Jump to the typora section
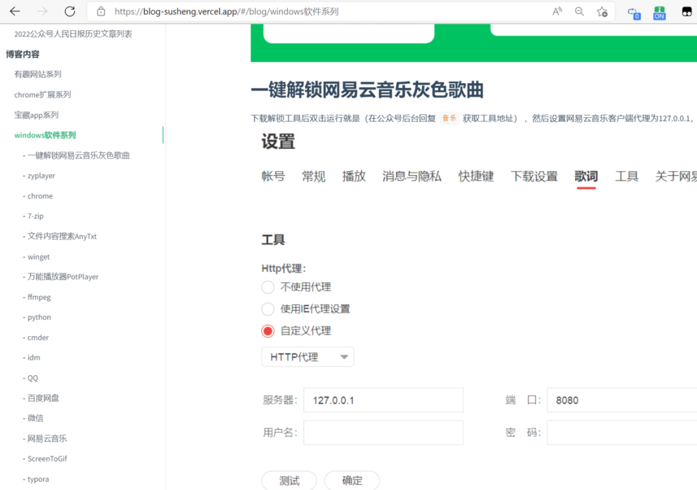This screenshot has height=490, width=697. click(38, 479)
